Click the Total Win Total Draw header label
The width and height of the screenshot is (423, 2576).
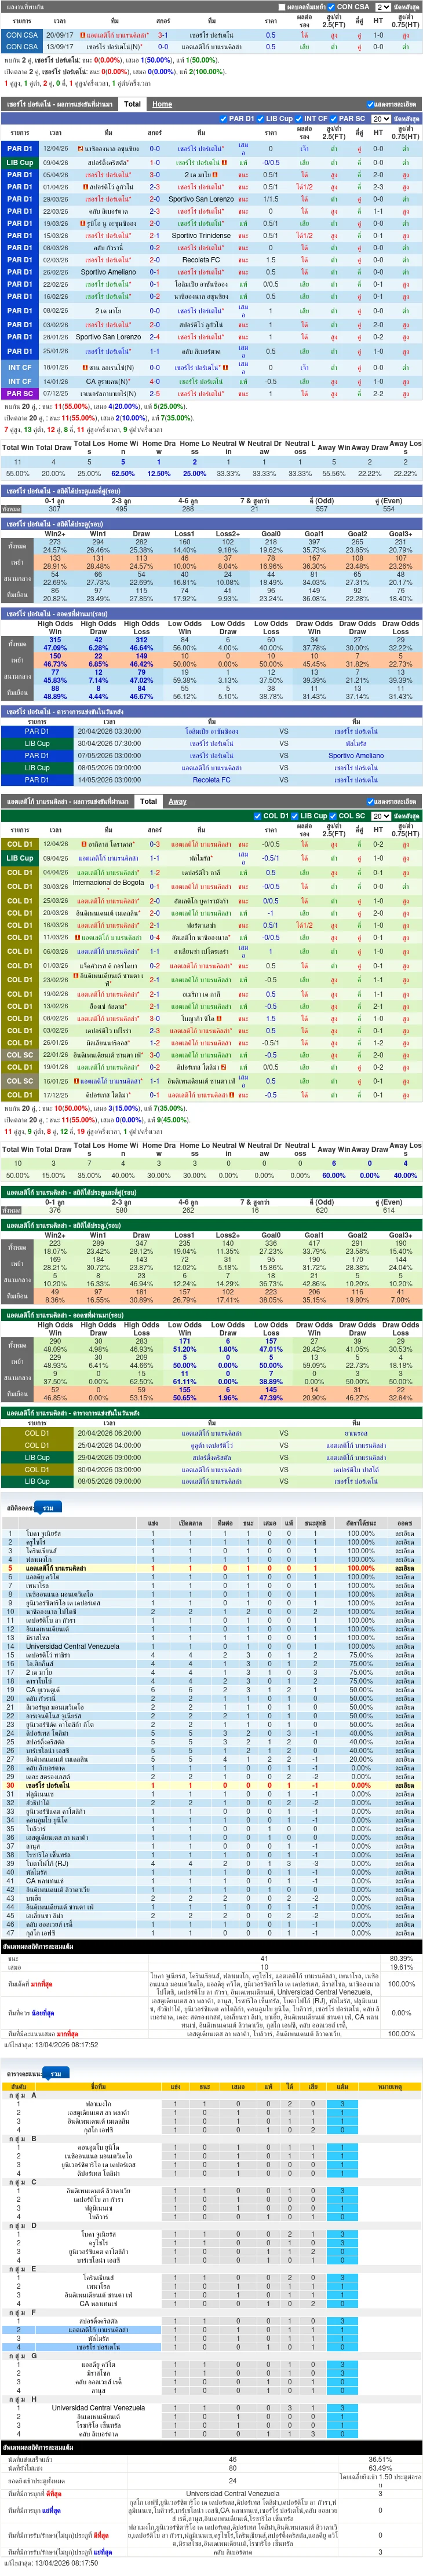tap(37, 448)
